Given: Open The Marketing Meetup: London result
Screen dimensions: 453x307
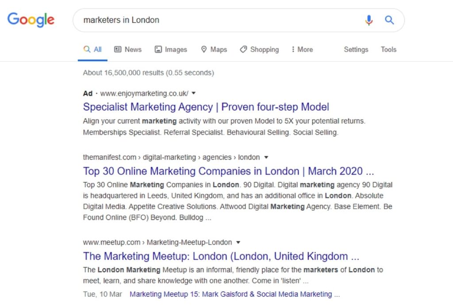Looking at the screenshot, I should [221, 256].
